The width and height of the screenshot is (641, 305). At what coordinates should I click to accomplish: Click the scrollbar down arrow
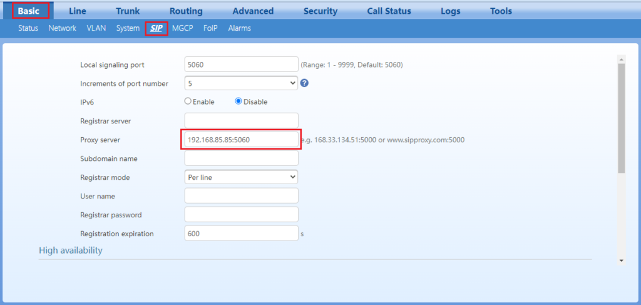coord(621,260)
